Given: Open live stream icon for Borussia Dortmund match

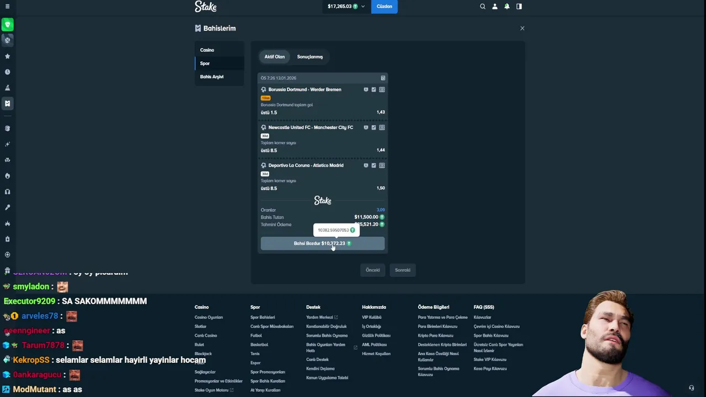Looking at the screenshot, I should pos(366,89).
